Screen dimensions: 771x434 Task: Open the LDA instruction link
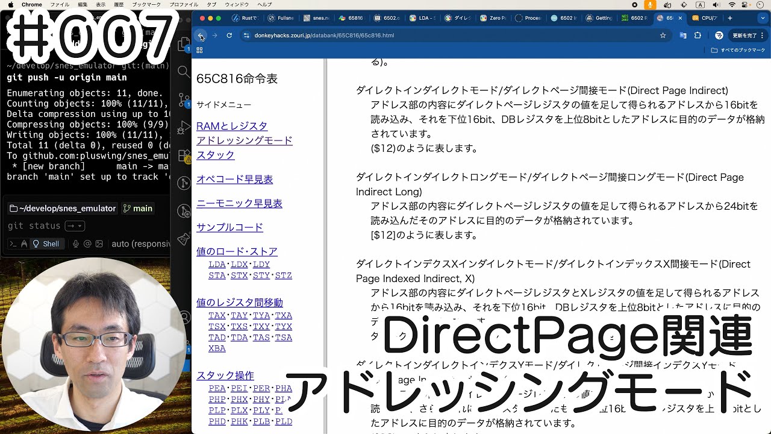[x=217, y=265]
